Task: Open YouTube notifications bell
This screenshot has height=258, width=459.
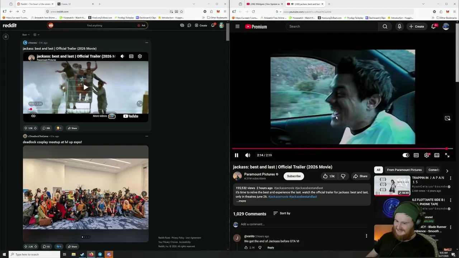Action: click(434, 27)
